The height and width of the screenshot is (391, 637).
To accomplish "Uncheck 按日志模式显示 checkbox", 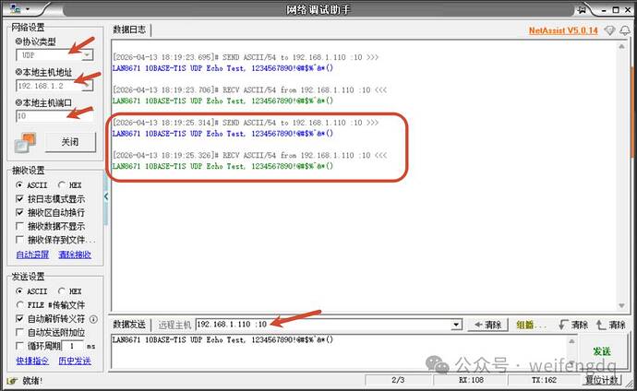I will pos(19,199).
